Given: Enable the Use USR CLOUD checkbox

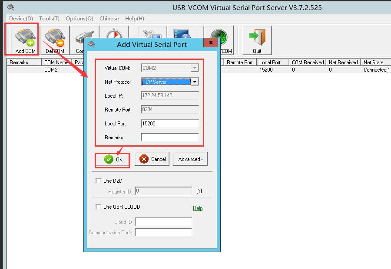Looking at the screenshot, I should [98, 207].
